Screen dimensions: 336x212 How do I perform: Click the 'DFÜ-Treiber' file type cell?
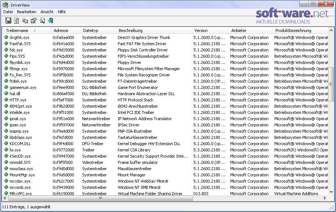point(93,143)
